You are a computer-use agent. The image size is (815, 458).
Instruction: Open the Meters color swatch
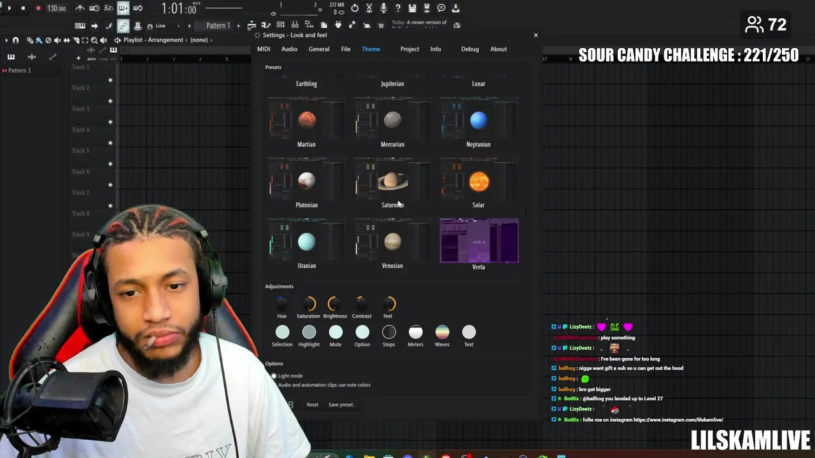[415, 332]
